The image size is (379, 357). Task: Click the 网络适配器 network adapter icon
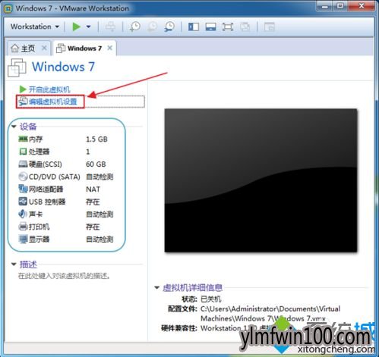coord(23,189)
